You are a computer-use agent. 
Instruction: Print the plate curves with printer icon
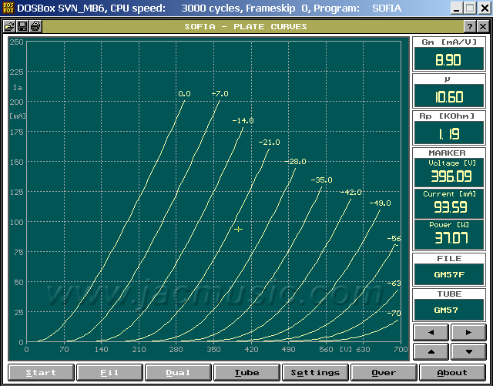pos(35,26)
